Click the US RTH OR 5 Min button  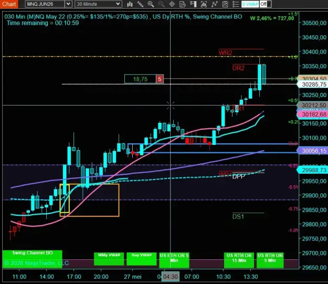270,260
